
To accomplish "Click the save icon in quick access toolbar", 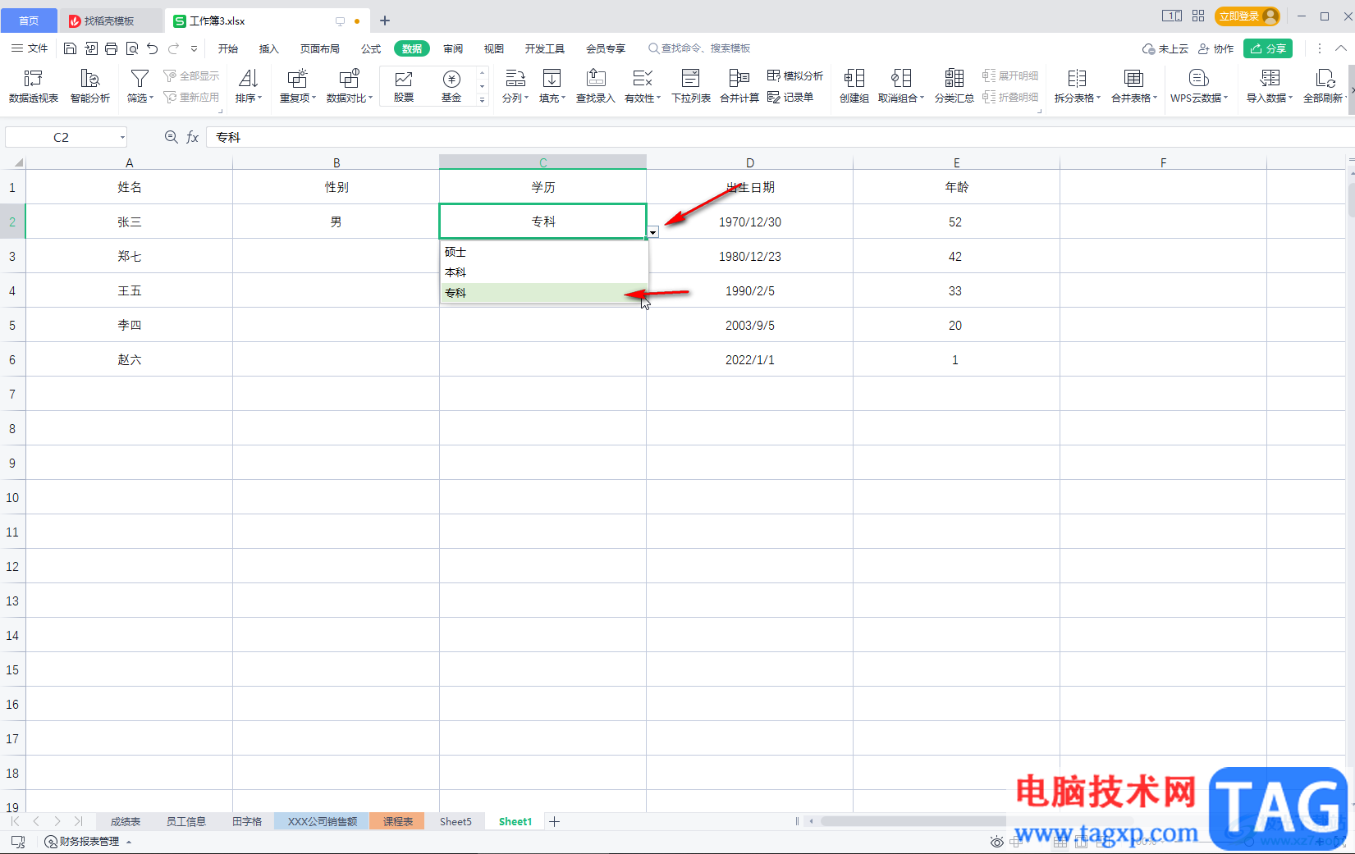I will [x=70, y=48].
